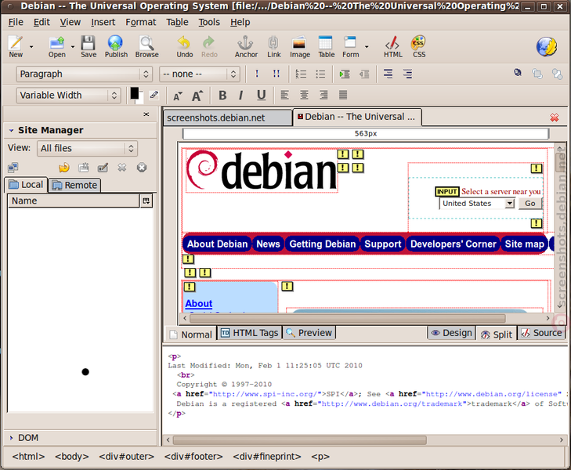Create a new document with New icon
Viewport: 571px width, 470px height.
tap(16, 46)
